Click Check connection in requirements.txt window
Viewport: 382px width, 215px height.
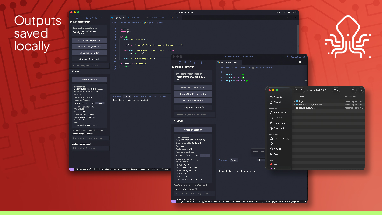click(x=193, y=130)
